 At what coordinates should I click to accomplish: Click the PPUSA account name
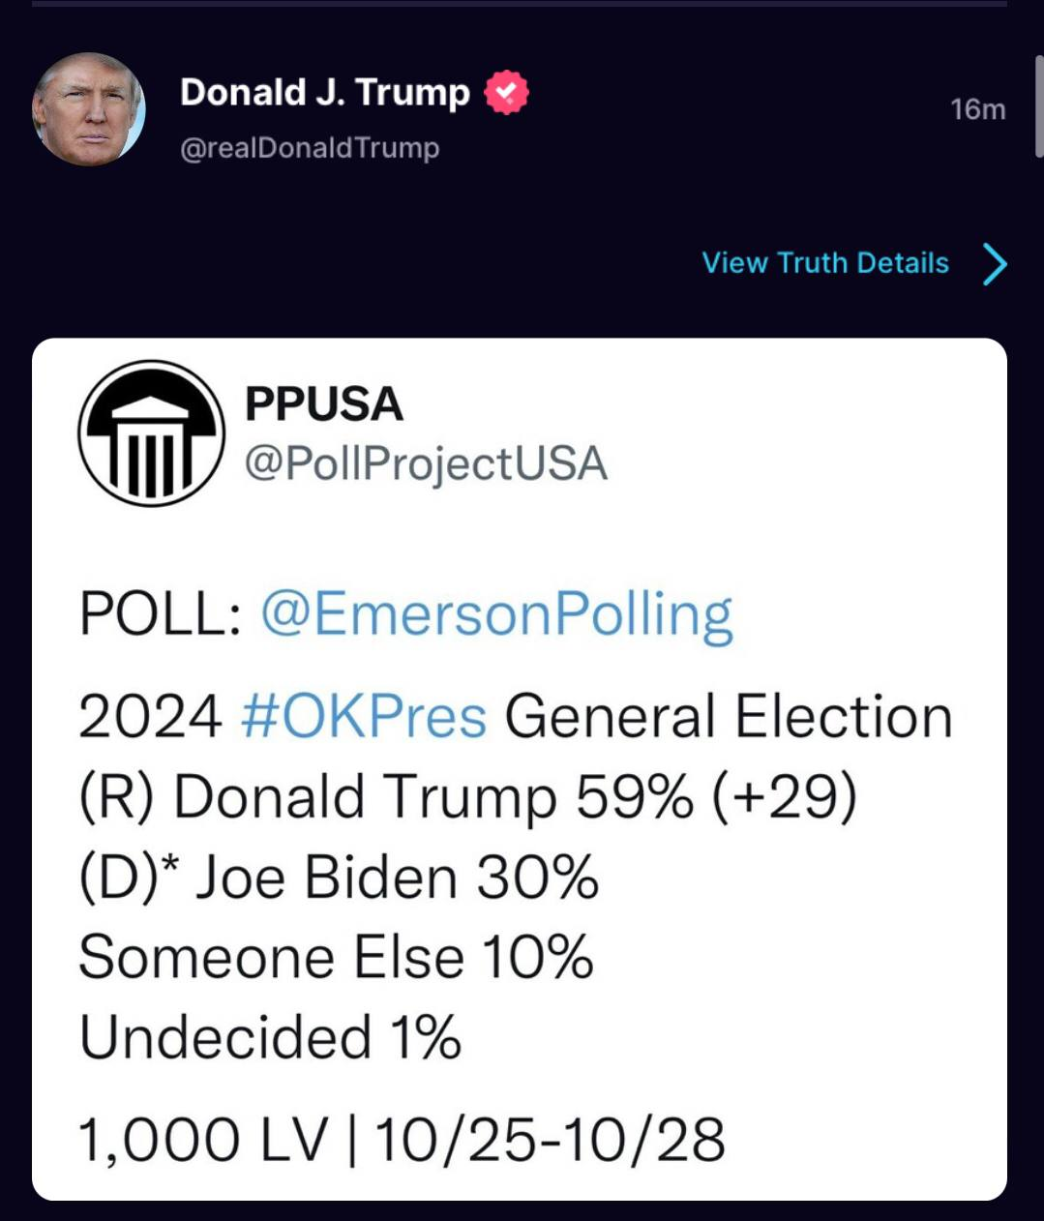[x=323, y=404]
